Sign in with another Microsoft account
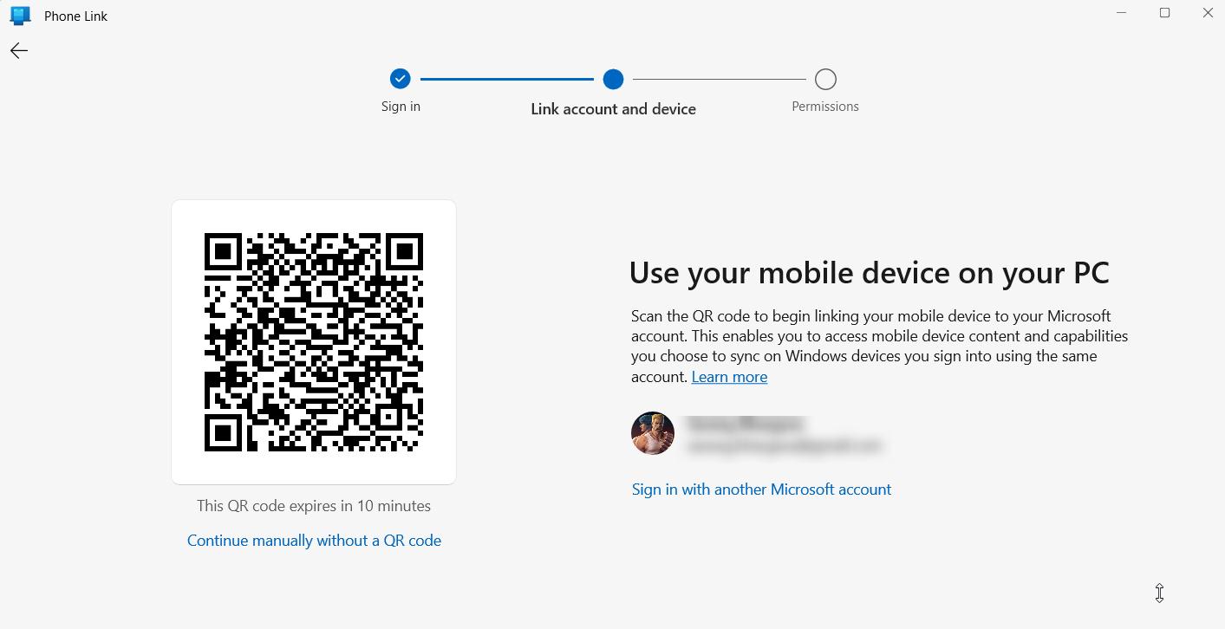Image resolution: width=1225 pixels, height=629 pixels. [x=761, y=490]
